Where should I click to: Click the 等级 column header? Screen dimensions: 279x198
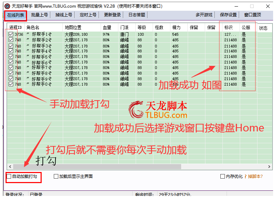pyautogui.click(x=144, y=27)
